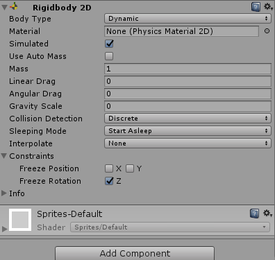Click the Linear Drag value field

(x=187, y=81)
